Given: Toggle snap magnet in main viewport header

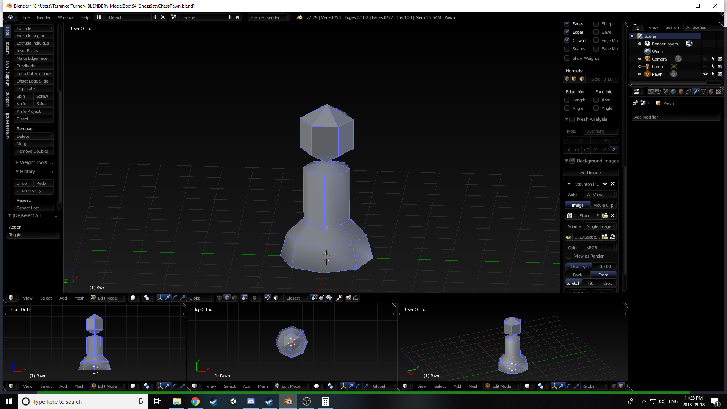Looking at the screenshot, I should click(268, 298).
